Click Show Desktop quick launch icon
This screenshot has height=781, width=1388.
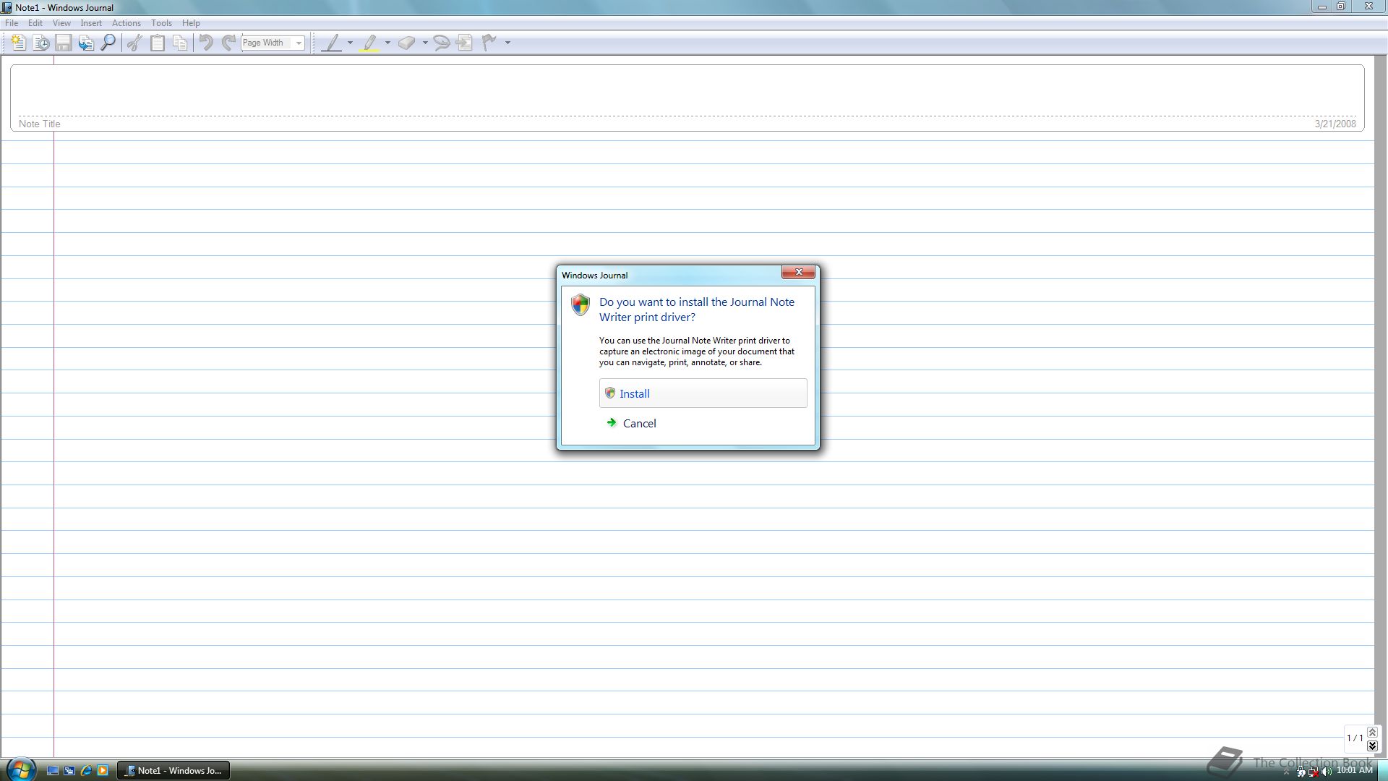coord(53,771)
